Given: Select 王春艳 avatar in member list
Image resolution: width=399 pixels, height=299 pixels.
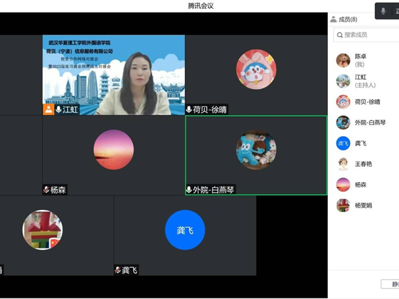Looking at the screenshot, I should tap(343, 164).
